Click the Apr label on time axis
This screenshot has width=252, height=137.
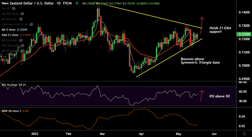(141, 134)
